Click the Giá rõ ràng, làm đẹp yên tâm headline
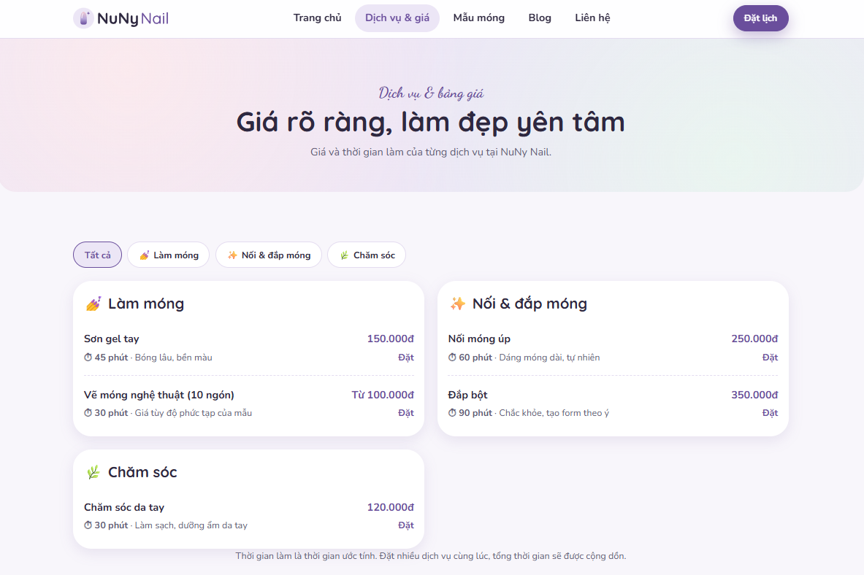The image size is (864, 575). click(431, 123)
